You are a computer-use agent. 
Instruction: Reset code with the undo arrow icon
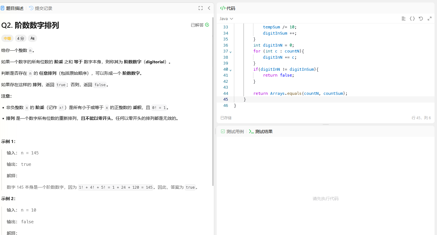(421, 19)
